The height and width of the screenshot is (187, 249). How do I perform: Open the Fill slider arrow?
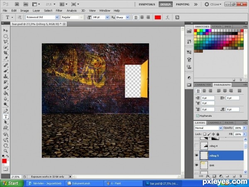(x=244, y=134)
